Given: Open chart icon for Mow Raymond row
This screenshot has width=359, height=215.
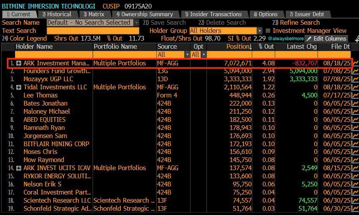Looking at the screenshot, I should (356, 160).
